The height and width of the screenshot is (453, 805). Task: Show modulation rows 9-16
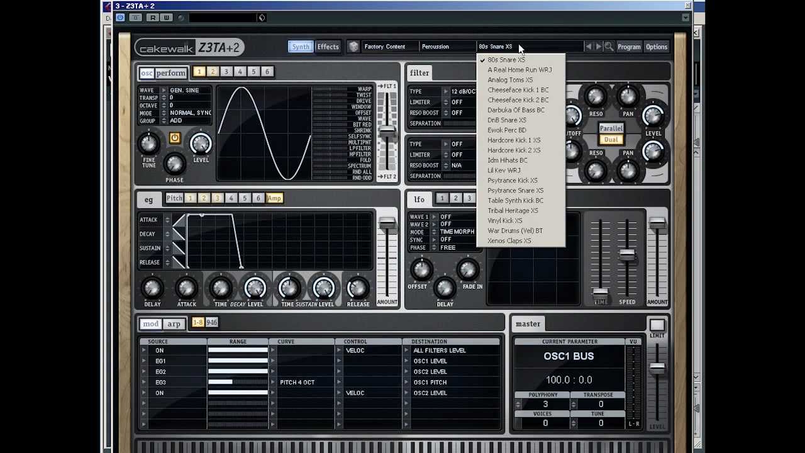click(212, 323)
